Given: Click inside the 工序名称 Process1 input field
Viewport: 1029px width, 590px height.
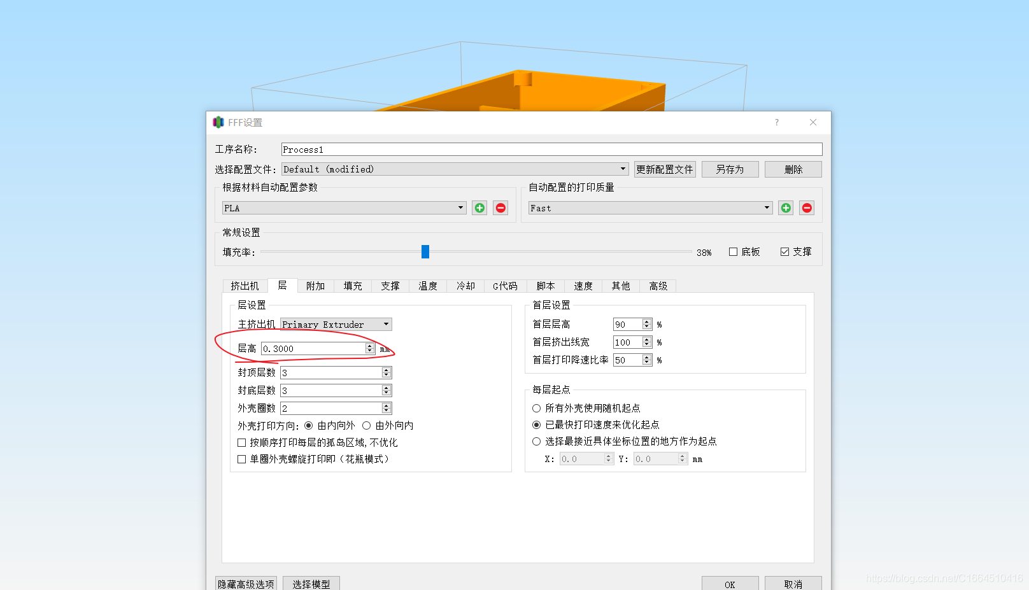Looking at the screenshot, I should (446, 149).
